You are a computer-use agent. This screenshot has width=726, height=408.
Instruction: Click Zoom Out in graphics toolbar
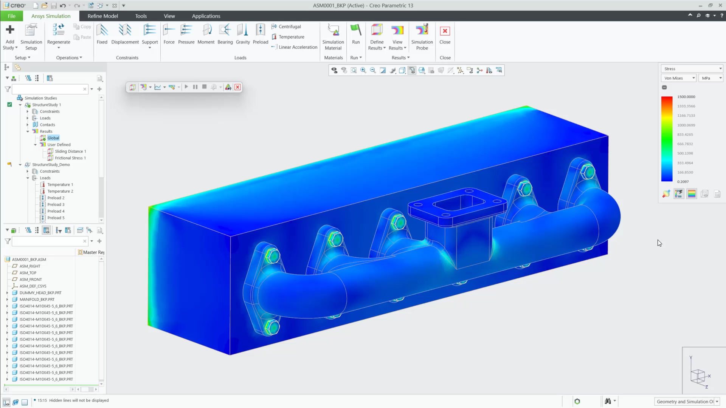tap(373, 70)
